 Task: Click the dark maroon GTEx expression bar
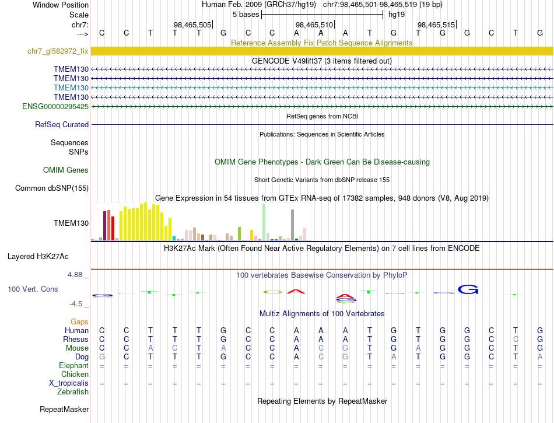(104, 225)
